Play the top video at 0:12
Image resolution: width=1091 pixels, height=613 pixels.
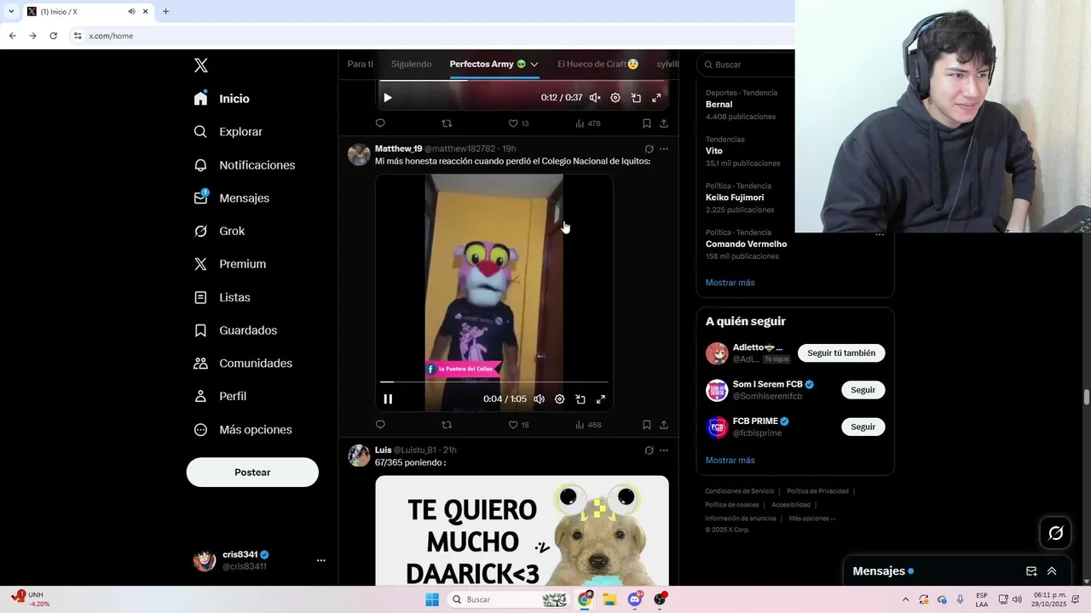(x=388, y=98)
